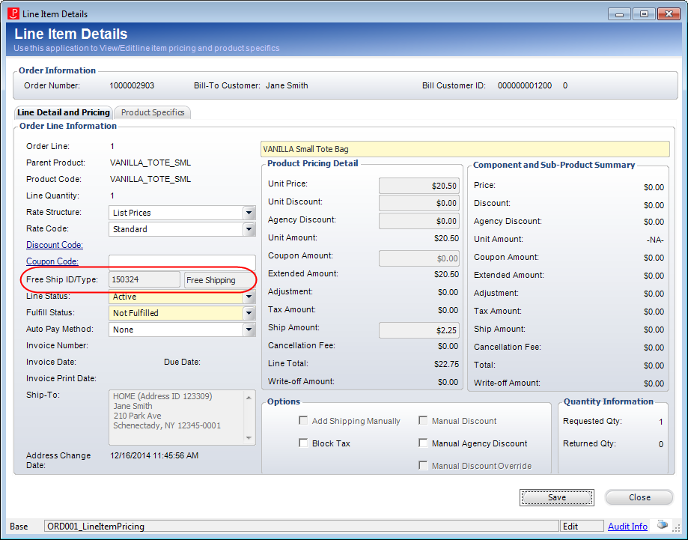Switch to the Product Specifics tab
The width and height of the screenshot is (688, 540).
pos(152,112)
